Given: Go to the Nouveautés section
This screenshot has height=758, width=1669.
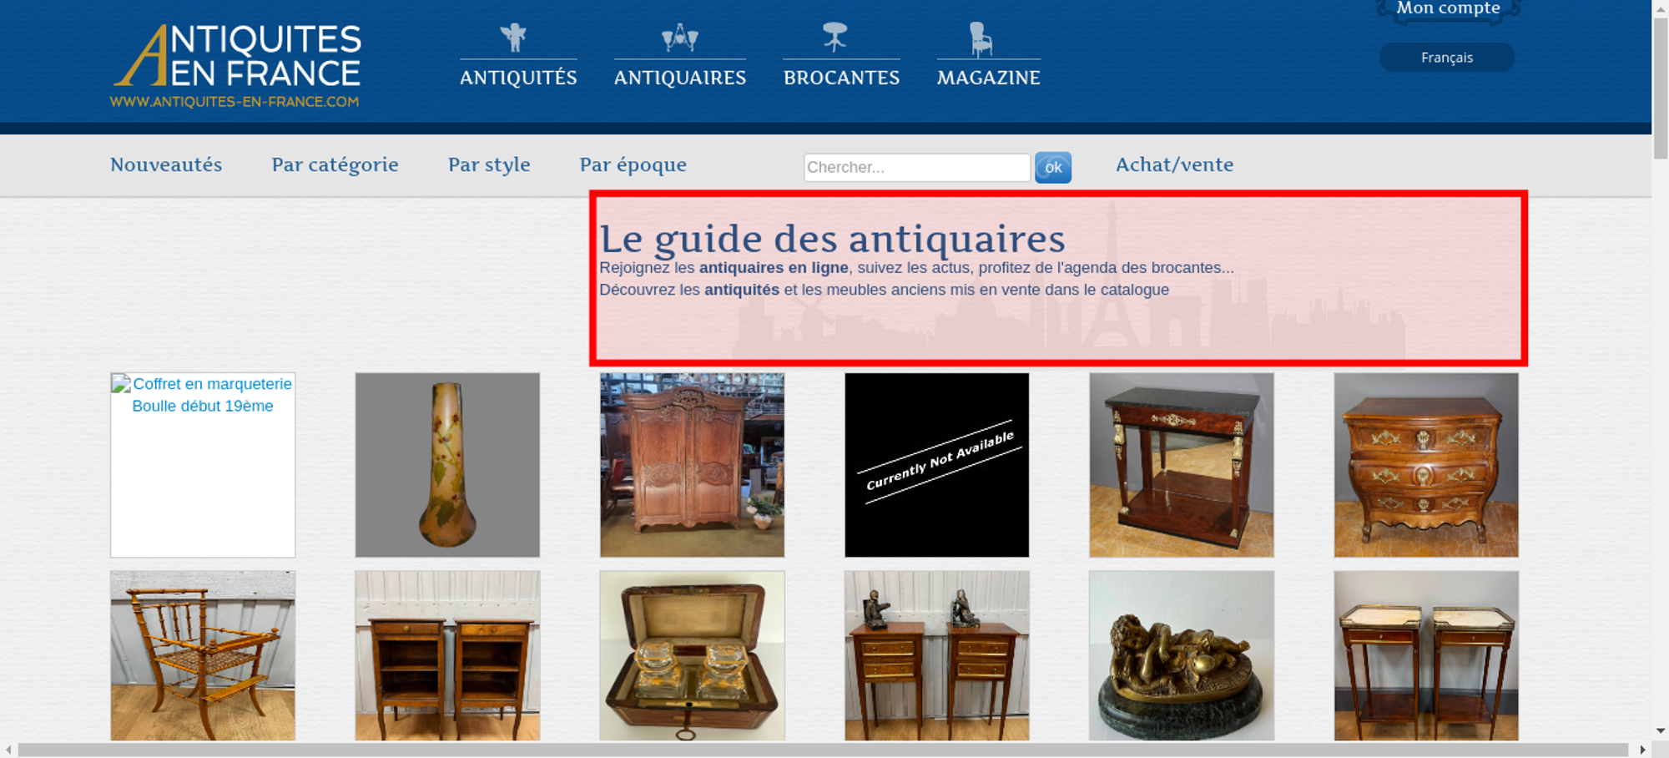Looking at the screenshot, I should [x=166, y=165].
